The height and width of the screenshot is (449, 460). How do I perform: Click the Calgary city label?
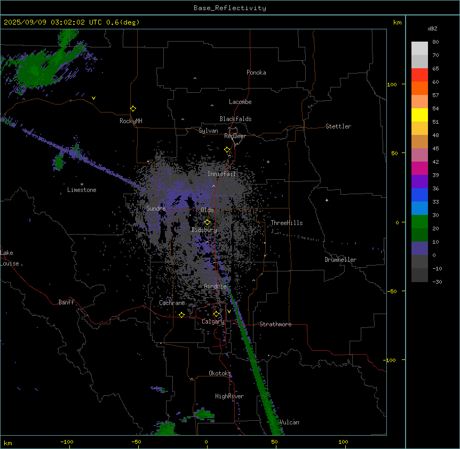click(x=213, y=322)
